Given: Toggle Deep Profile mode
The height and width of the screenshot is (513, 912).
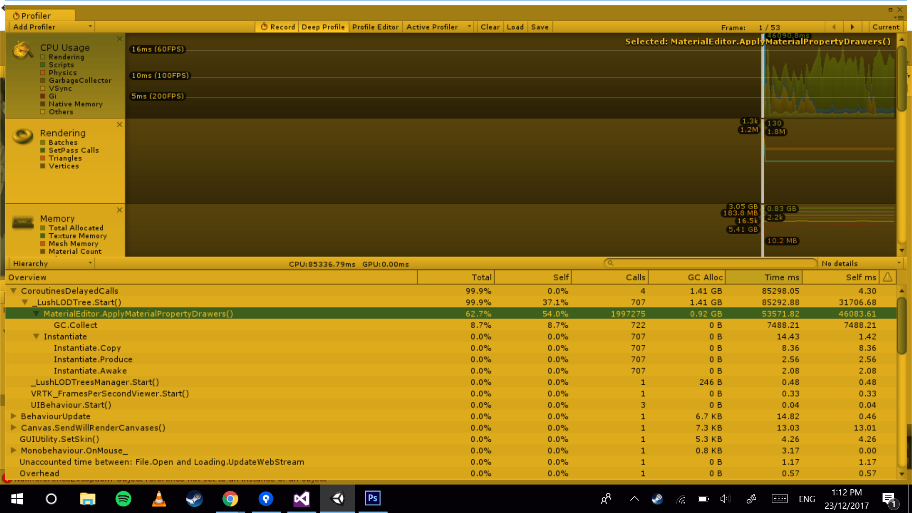Looking at the screenshot, I should (x=323, y=27).
